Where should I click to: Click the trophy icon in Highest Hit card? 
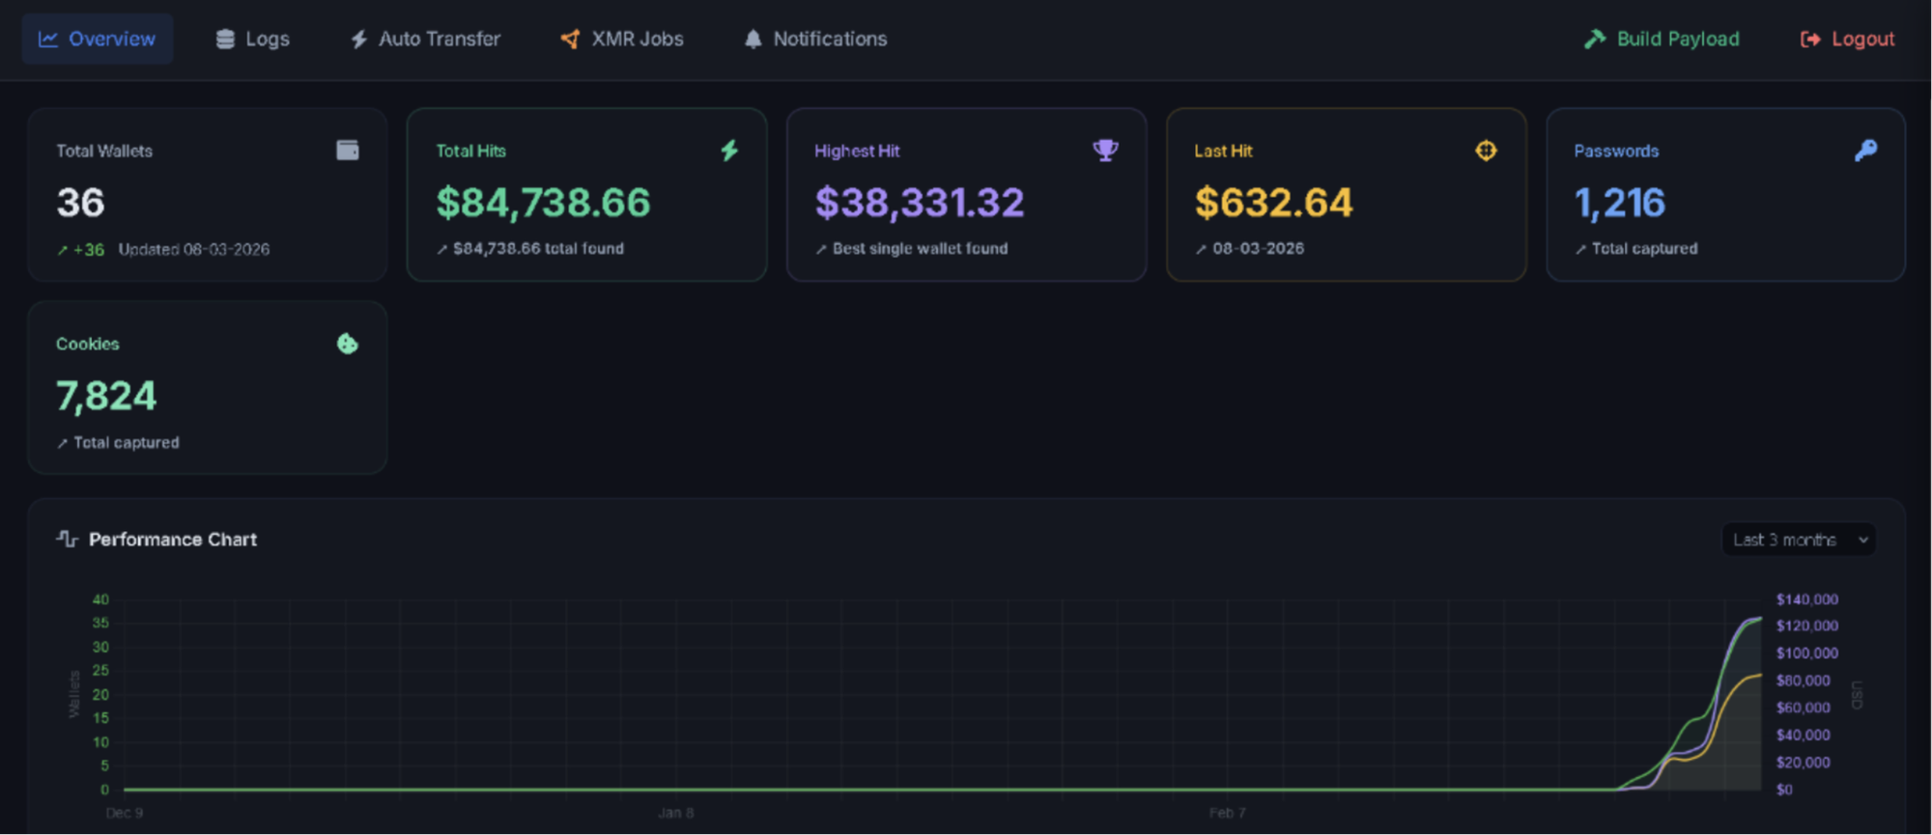coord(1105,151)
